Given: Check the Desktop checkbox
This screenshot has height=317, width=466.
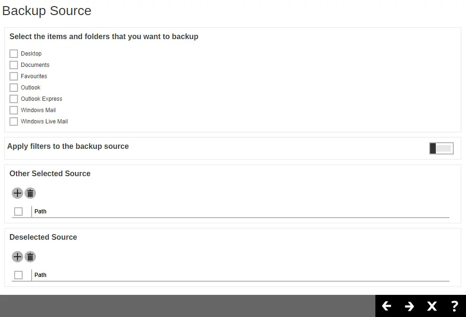Looking at the screenshot, I should (14, 54).
